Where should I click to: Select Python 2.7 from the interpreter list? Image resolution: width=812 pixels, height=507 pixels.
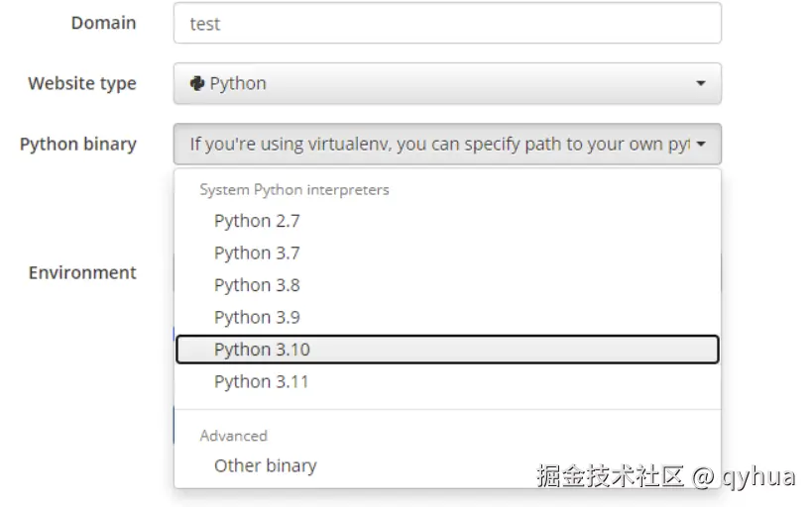click(257, 221)
